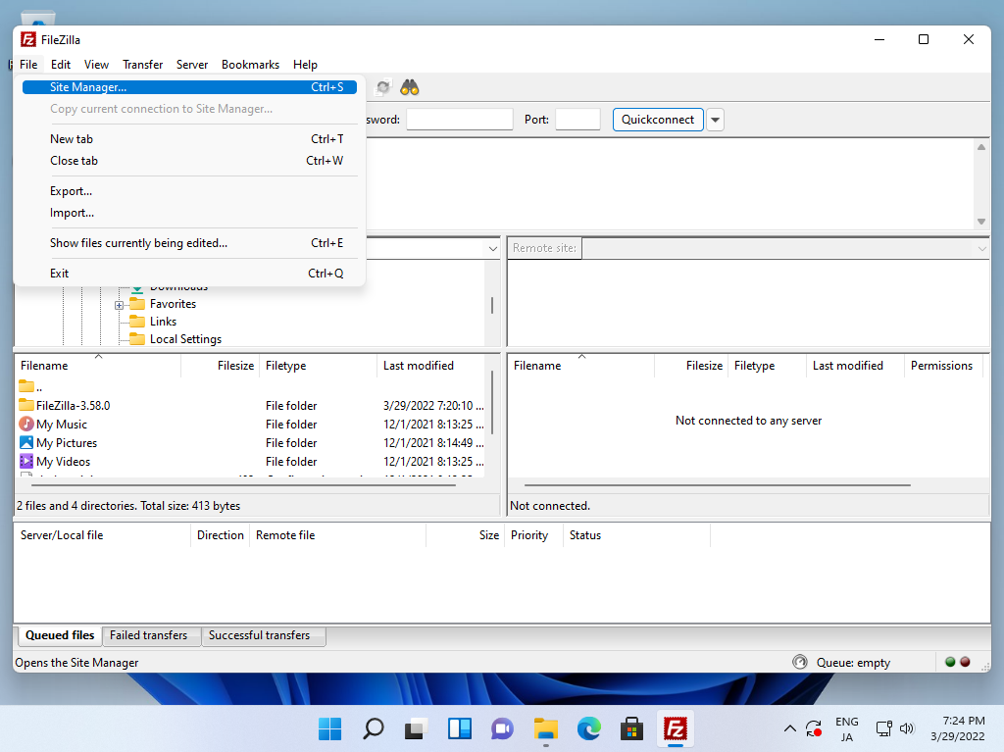
Task: Click the remote file list horizontal scrollbar
Action: 717,485
